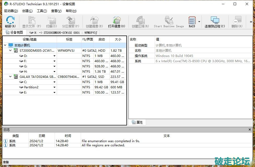The width and height of the screenshot is (255, 167).
Task: Open the Drive (驱动器) menu
Action: (x=11, y=11)
